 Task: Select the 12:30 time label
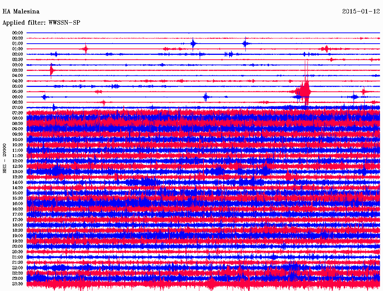18,166
